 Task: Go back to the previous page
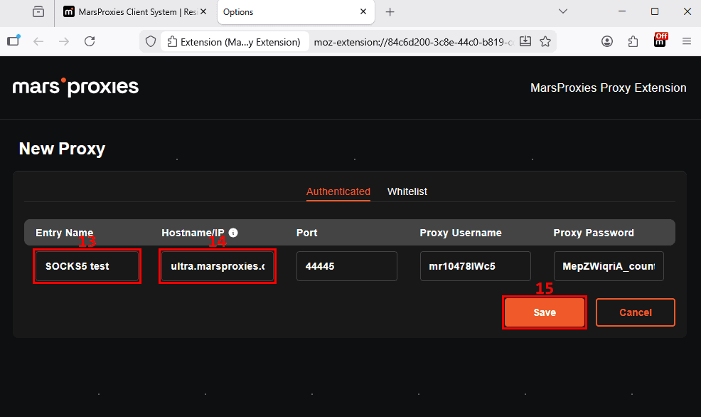38,41
